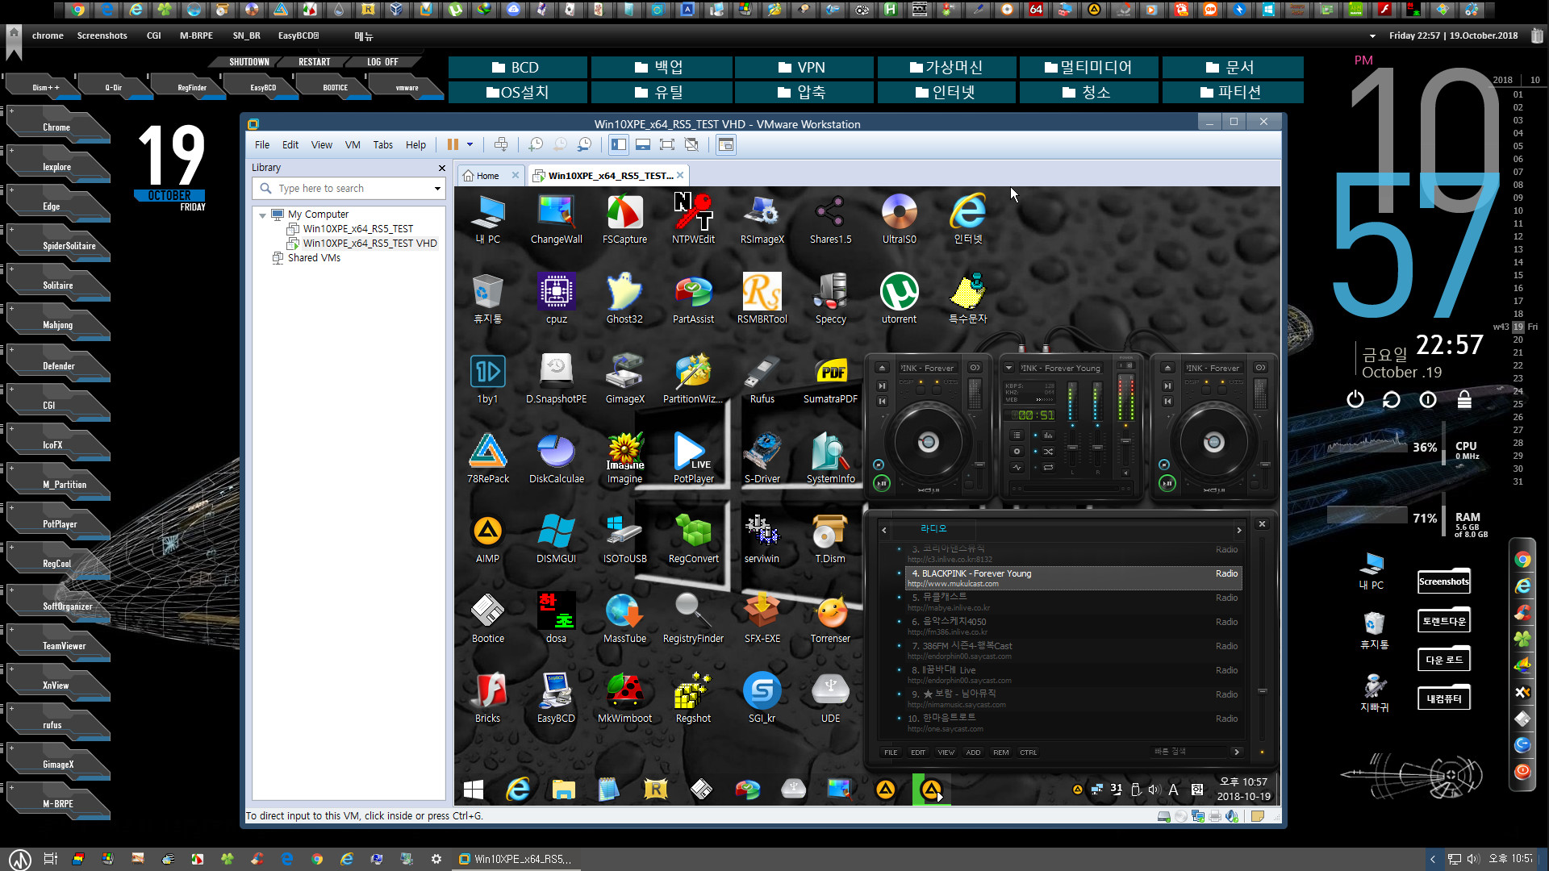Toggle play/pause on left AIMP deck
Image resolution: width=1549 pixels, height=871 pixels.
(882, 484)
